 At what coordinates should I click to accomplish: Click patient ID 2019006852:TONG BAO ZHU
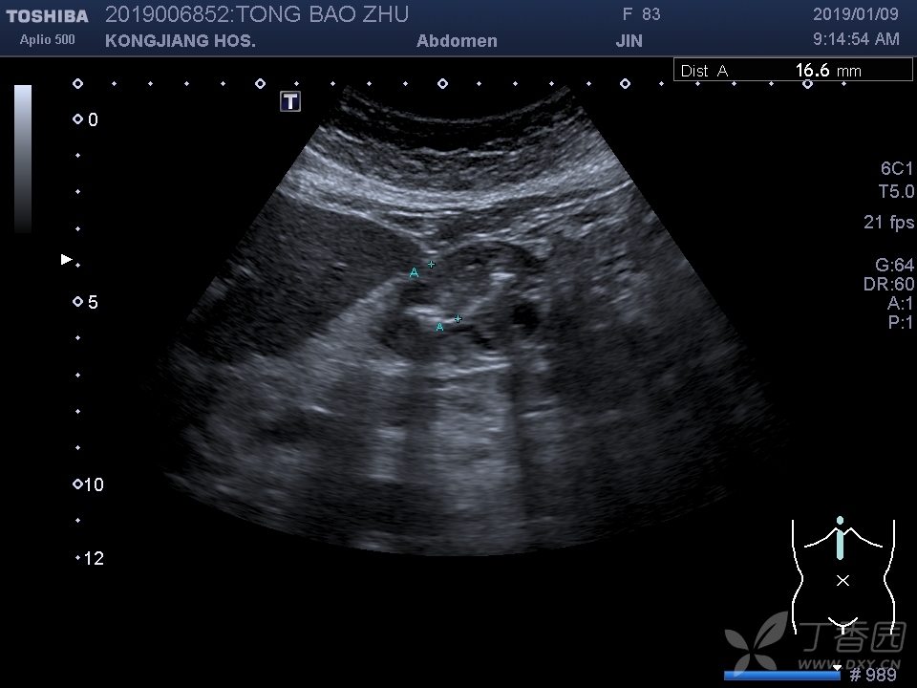(257, 14)
